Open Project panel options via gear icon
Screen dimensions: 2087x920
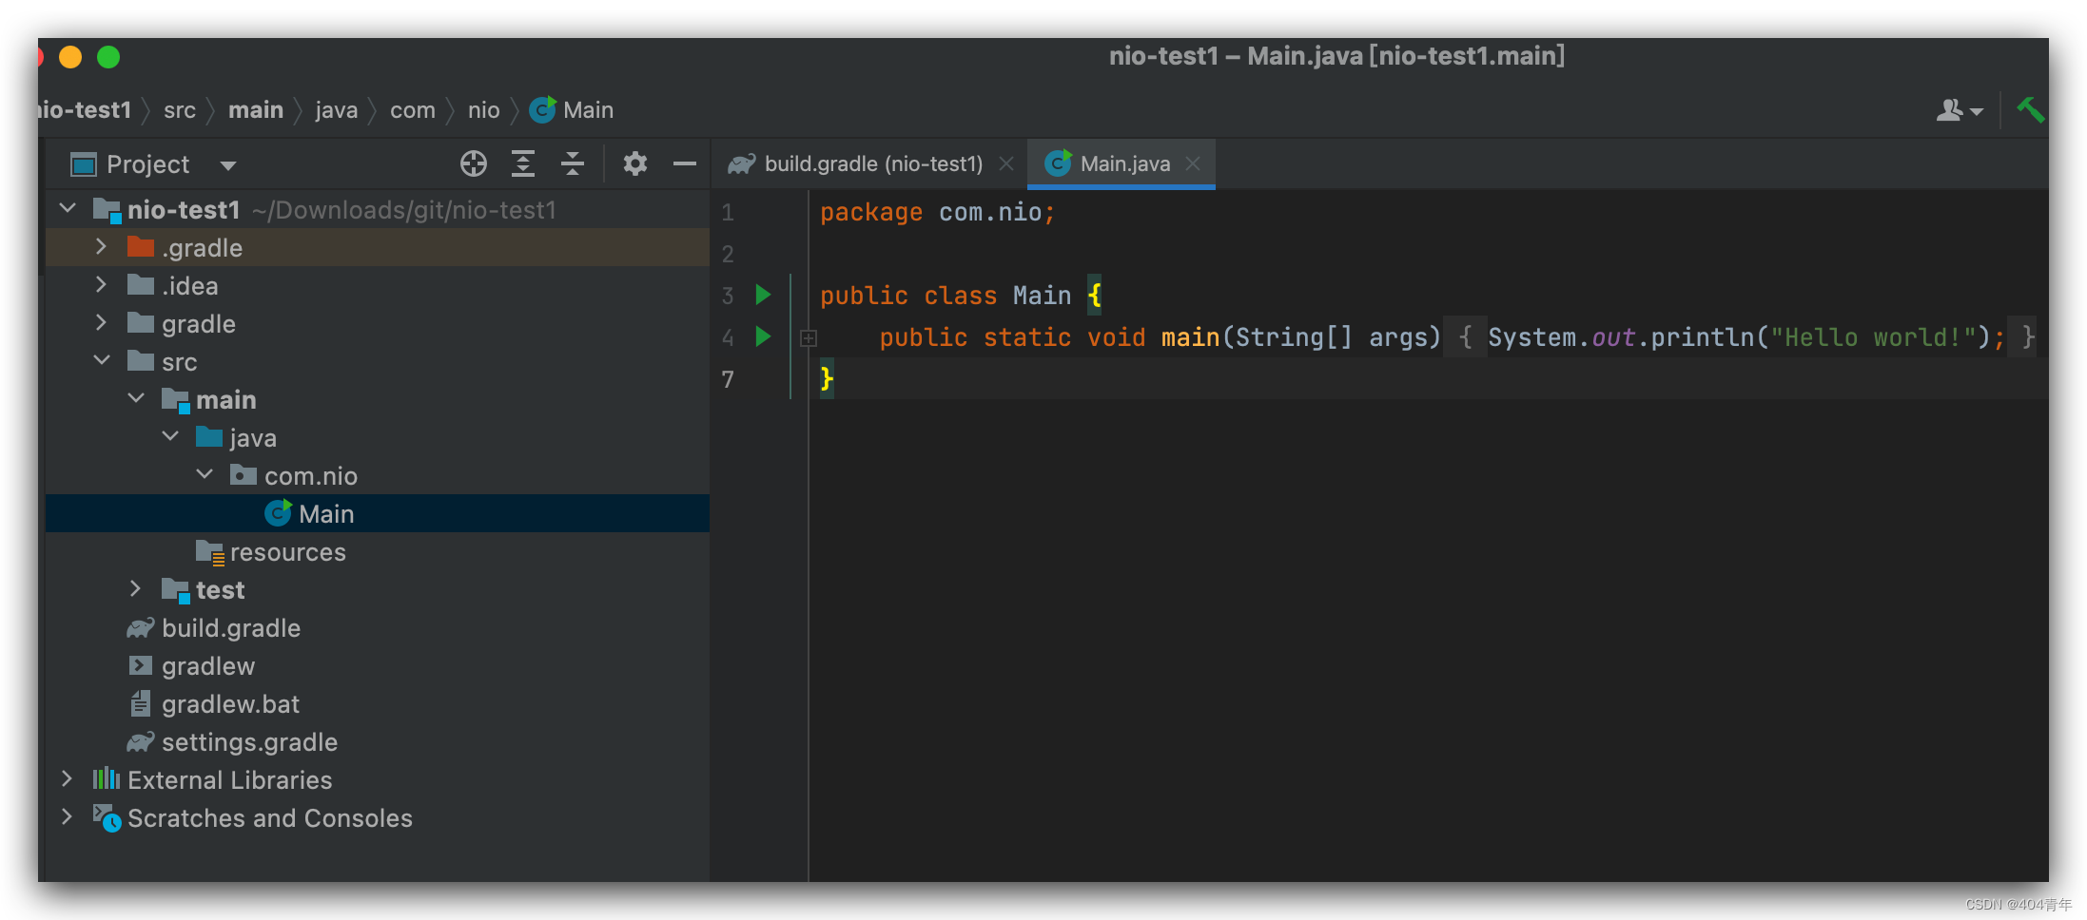pos(634,163)
